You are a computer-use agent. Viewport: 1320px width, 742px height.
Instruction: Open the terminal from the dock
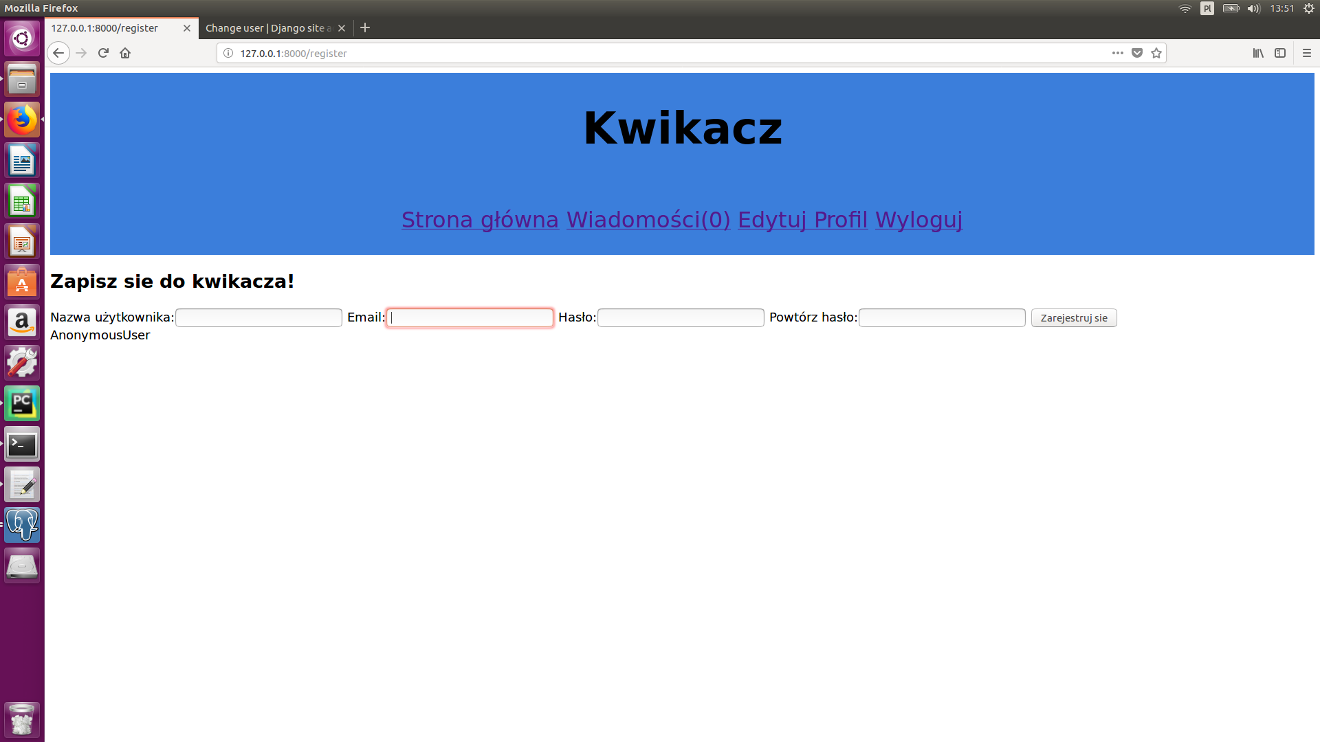(22, 444)
